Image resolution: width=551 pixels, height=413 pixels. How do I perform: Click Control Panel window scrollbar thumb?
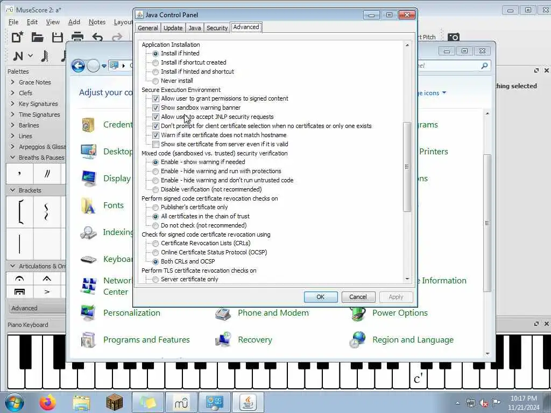coord(487,223)
